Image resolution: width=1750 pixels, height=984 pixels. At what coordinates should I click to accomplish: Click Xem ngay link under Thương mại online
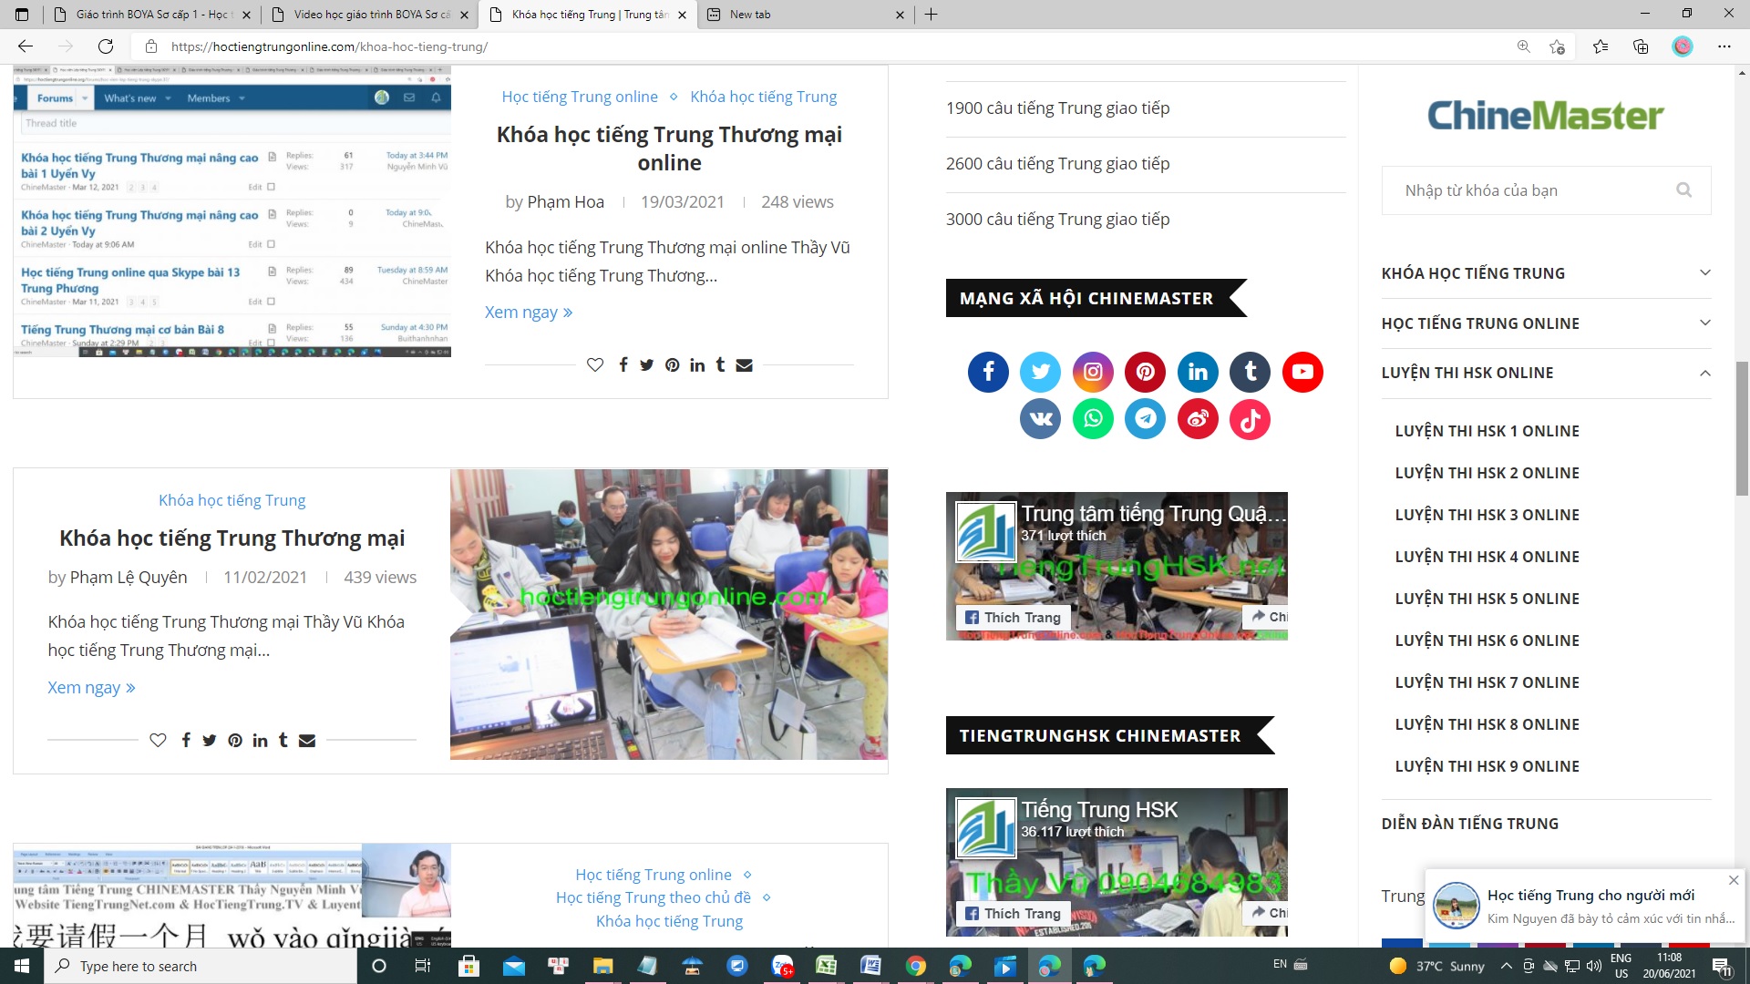529,313
